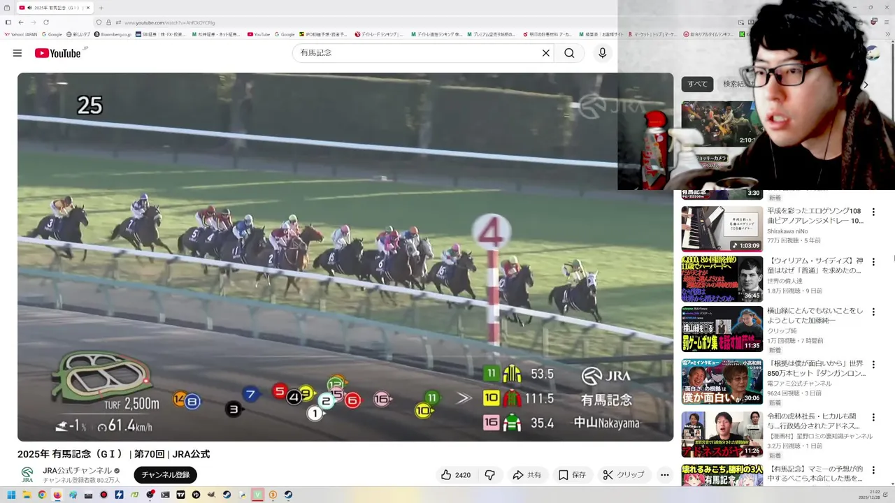The height and width of the screenshot is (503, 895).
Task: Open a new tab with the plus button
Action: pyautogui.click(x=101, y=8)
